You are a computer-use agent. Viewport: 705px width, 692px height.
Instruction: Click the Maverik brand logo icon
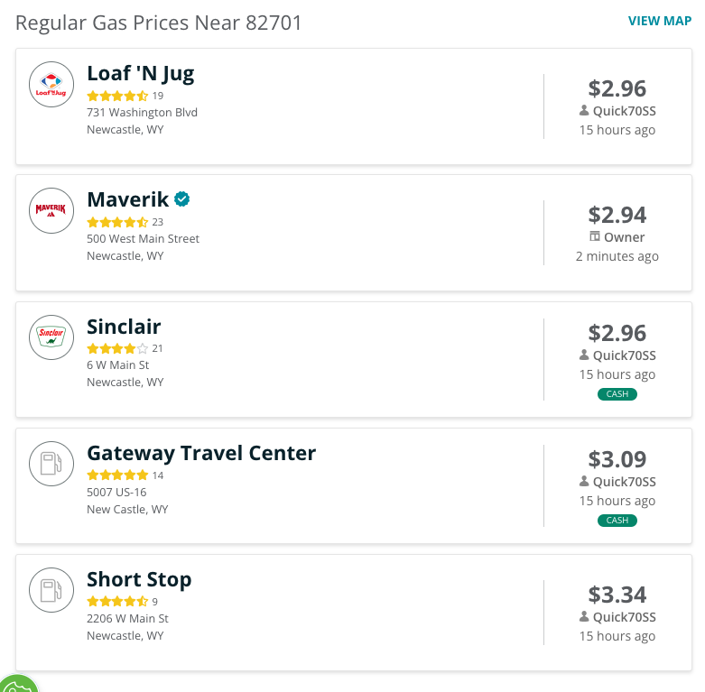click(x=51, y=211)
